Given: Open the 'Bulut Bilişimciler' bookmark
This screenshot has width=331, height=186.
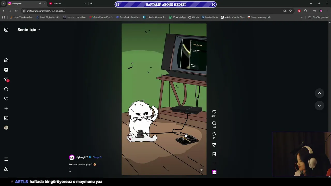Looking at the screenshot, I should coord(48,17).
